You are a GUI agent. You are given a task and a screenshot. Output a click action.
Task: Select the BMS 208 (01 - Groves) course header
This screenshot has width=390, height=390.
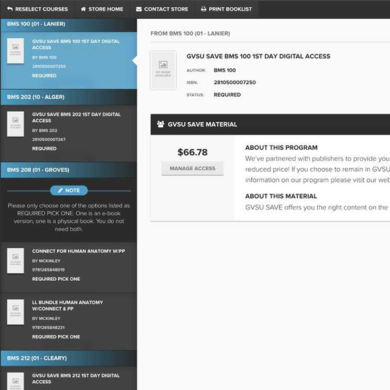(x=69, y=170)
